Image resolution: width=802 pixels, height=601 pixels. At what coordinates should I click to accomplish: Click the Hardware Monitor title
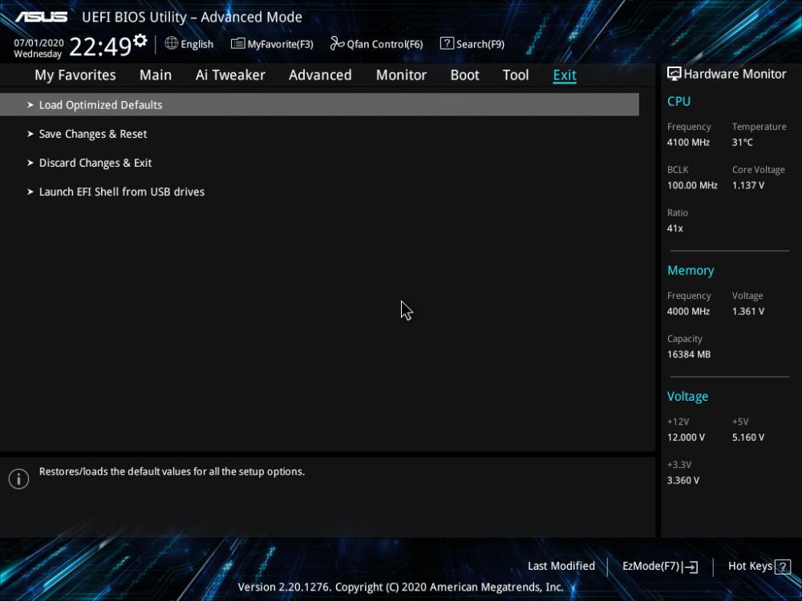coord(735,74)
